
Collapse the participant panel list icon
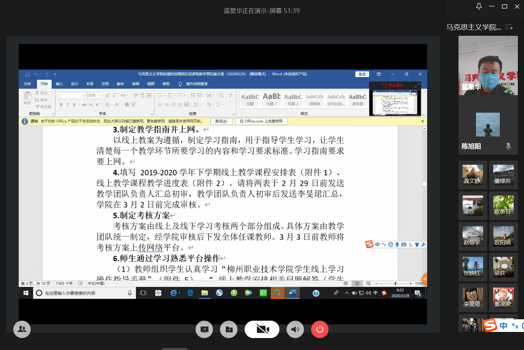(509, 27)
